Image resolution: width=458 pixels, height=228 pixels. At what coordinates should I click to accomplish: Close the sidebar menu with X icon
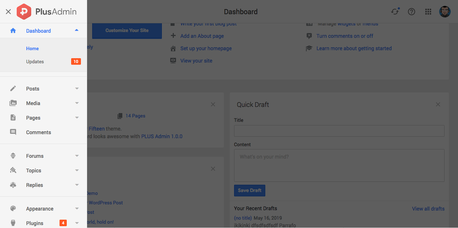[8, 12]
